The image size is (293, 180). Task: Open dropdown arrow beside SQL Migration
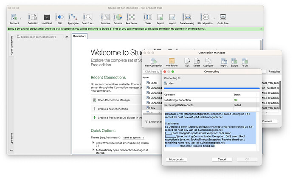click(214, 18)
